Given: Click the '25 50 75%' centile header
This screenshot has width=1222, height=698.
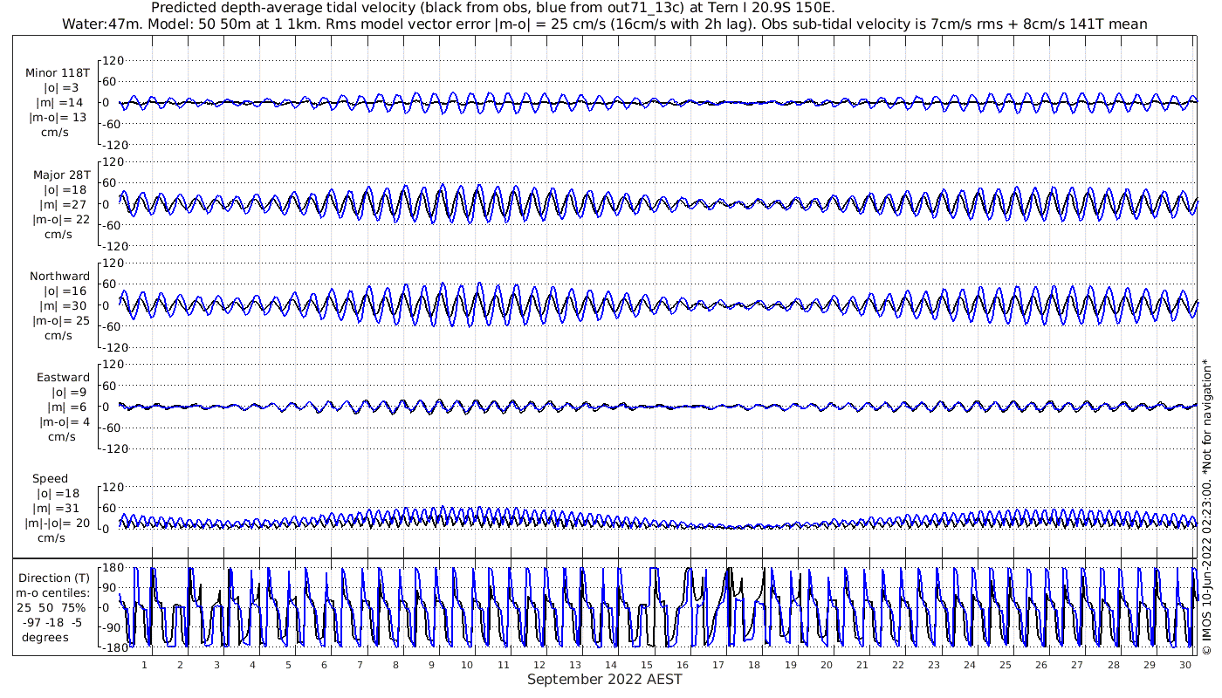Looking at the screenshot, I should (x=52, y=607).
